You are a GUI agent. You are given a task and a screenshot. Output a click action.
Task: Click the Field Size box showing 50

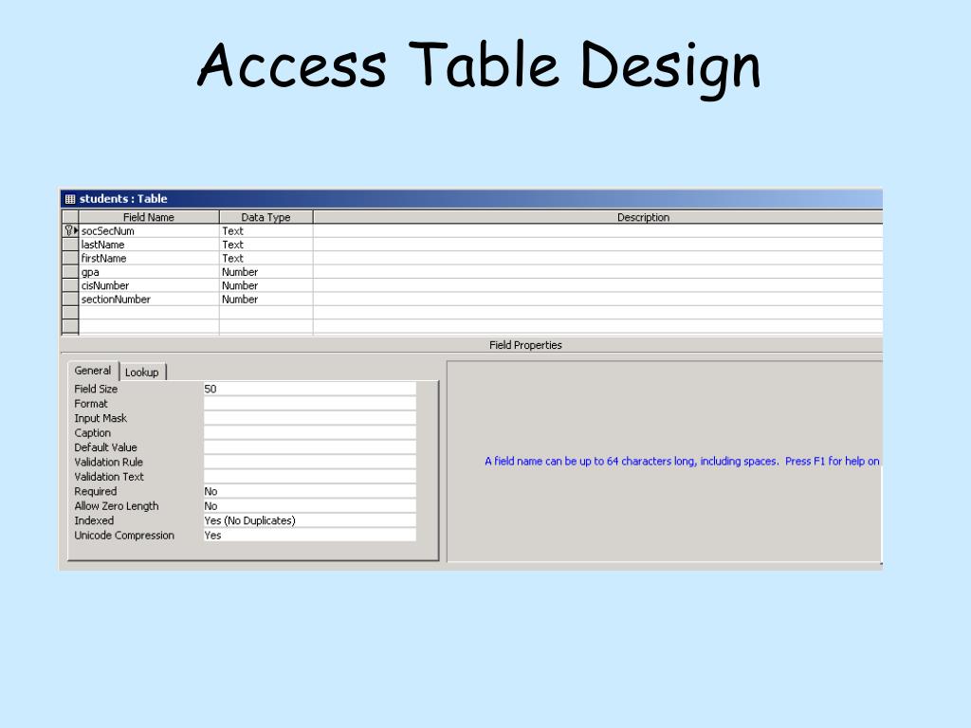[310, 389]
